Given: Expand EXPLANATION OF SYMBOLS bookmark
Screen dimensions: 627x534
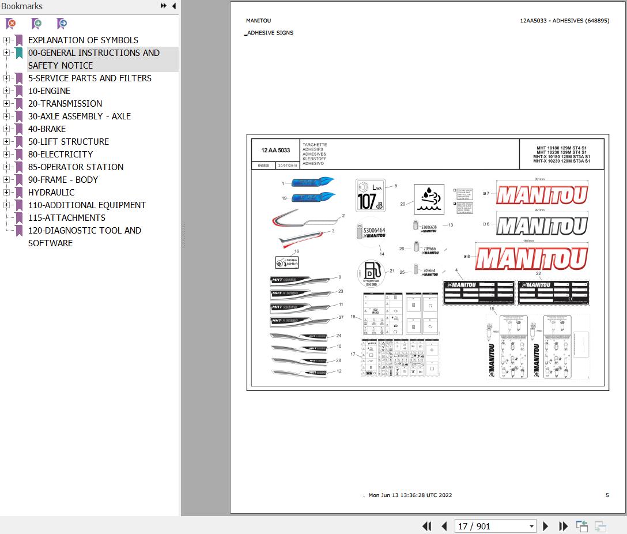Looking at the screenshot, I should point(6,40).
